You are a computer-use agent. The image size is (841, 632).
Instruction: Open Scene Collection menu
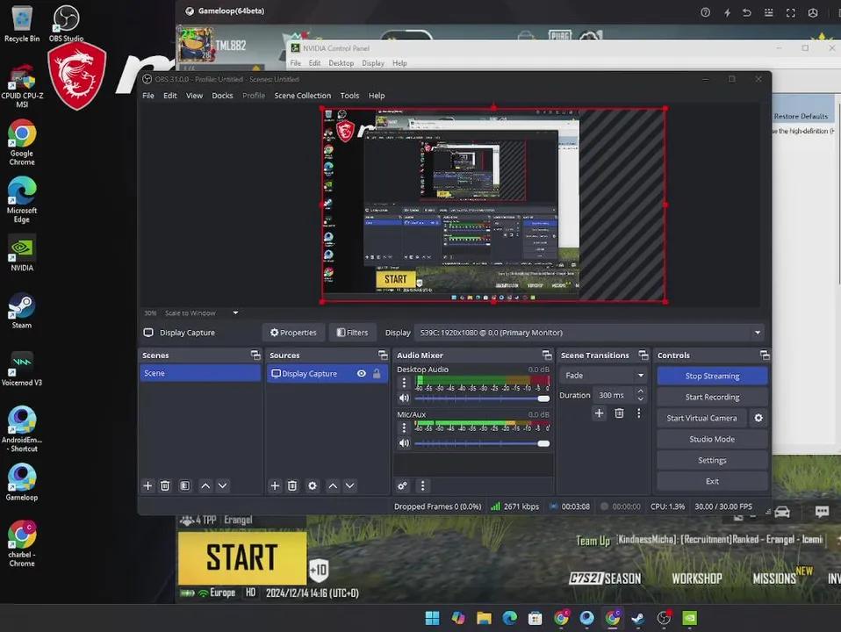pyautogui.click(x=303, y=96)
